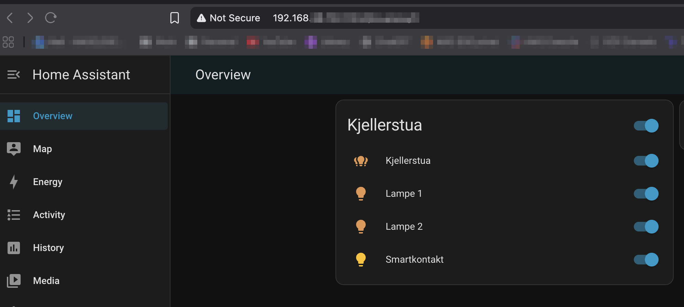Toggle the Kjellerstua card header switch
This screenshot has width=684, height=307.
click(646, 126)
